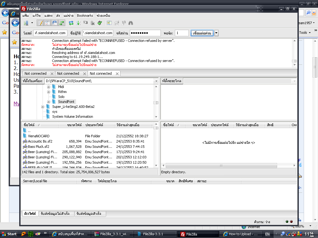Close the third Not connected tab
The height and width of the screenshot is (238, 318).
click(117, 74)
